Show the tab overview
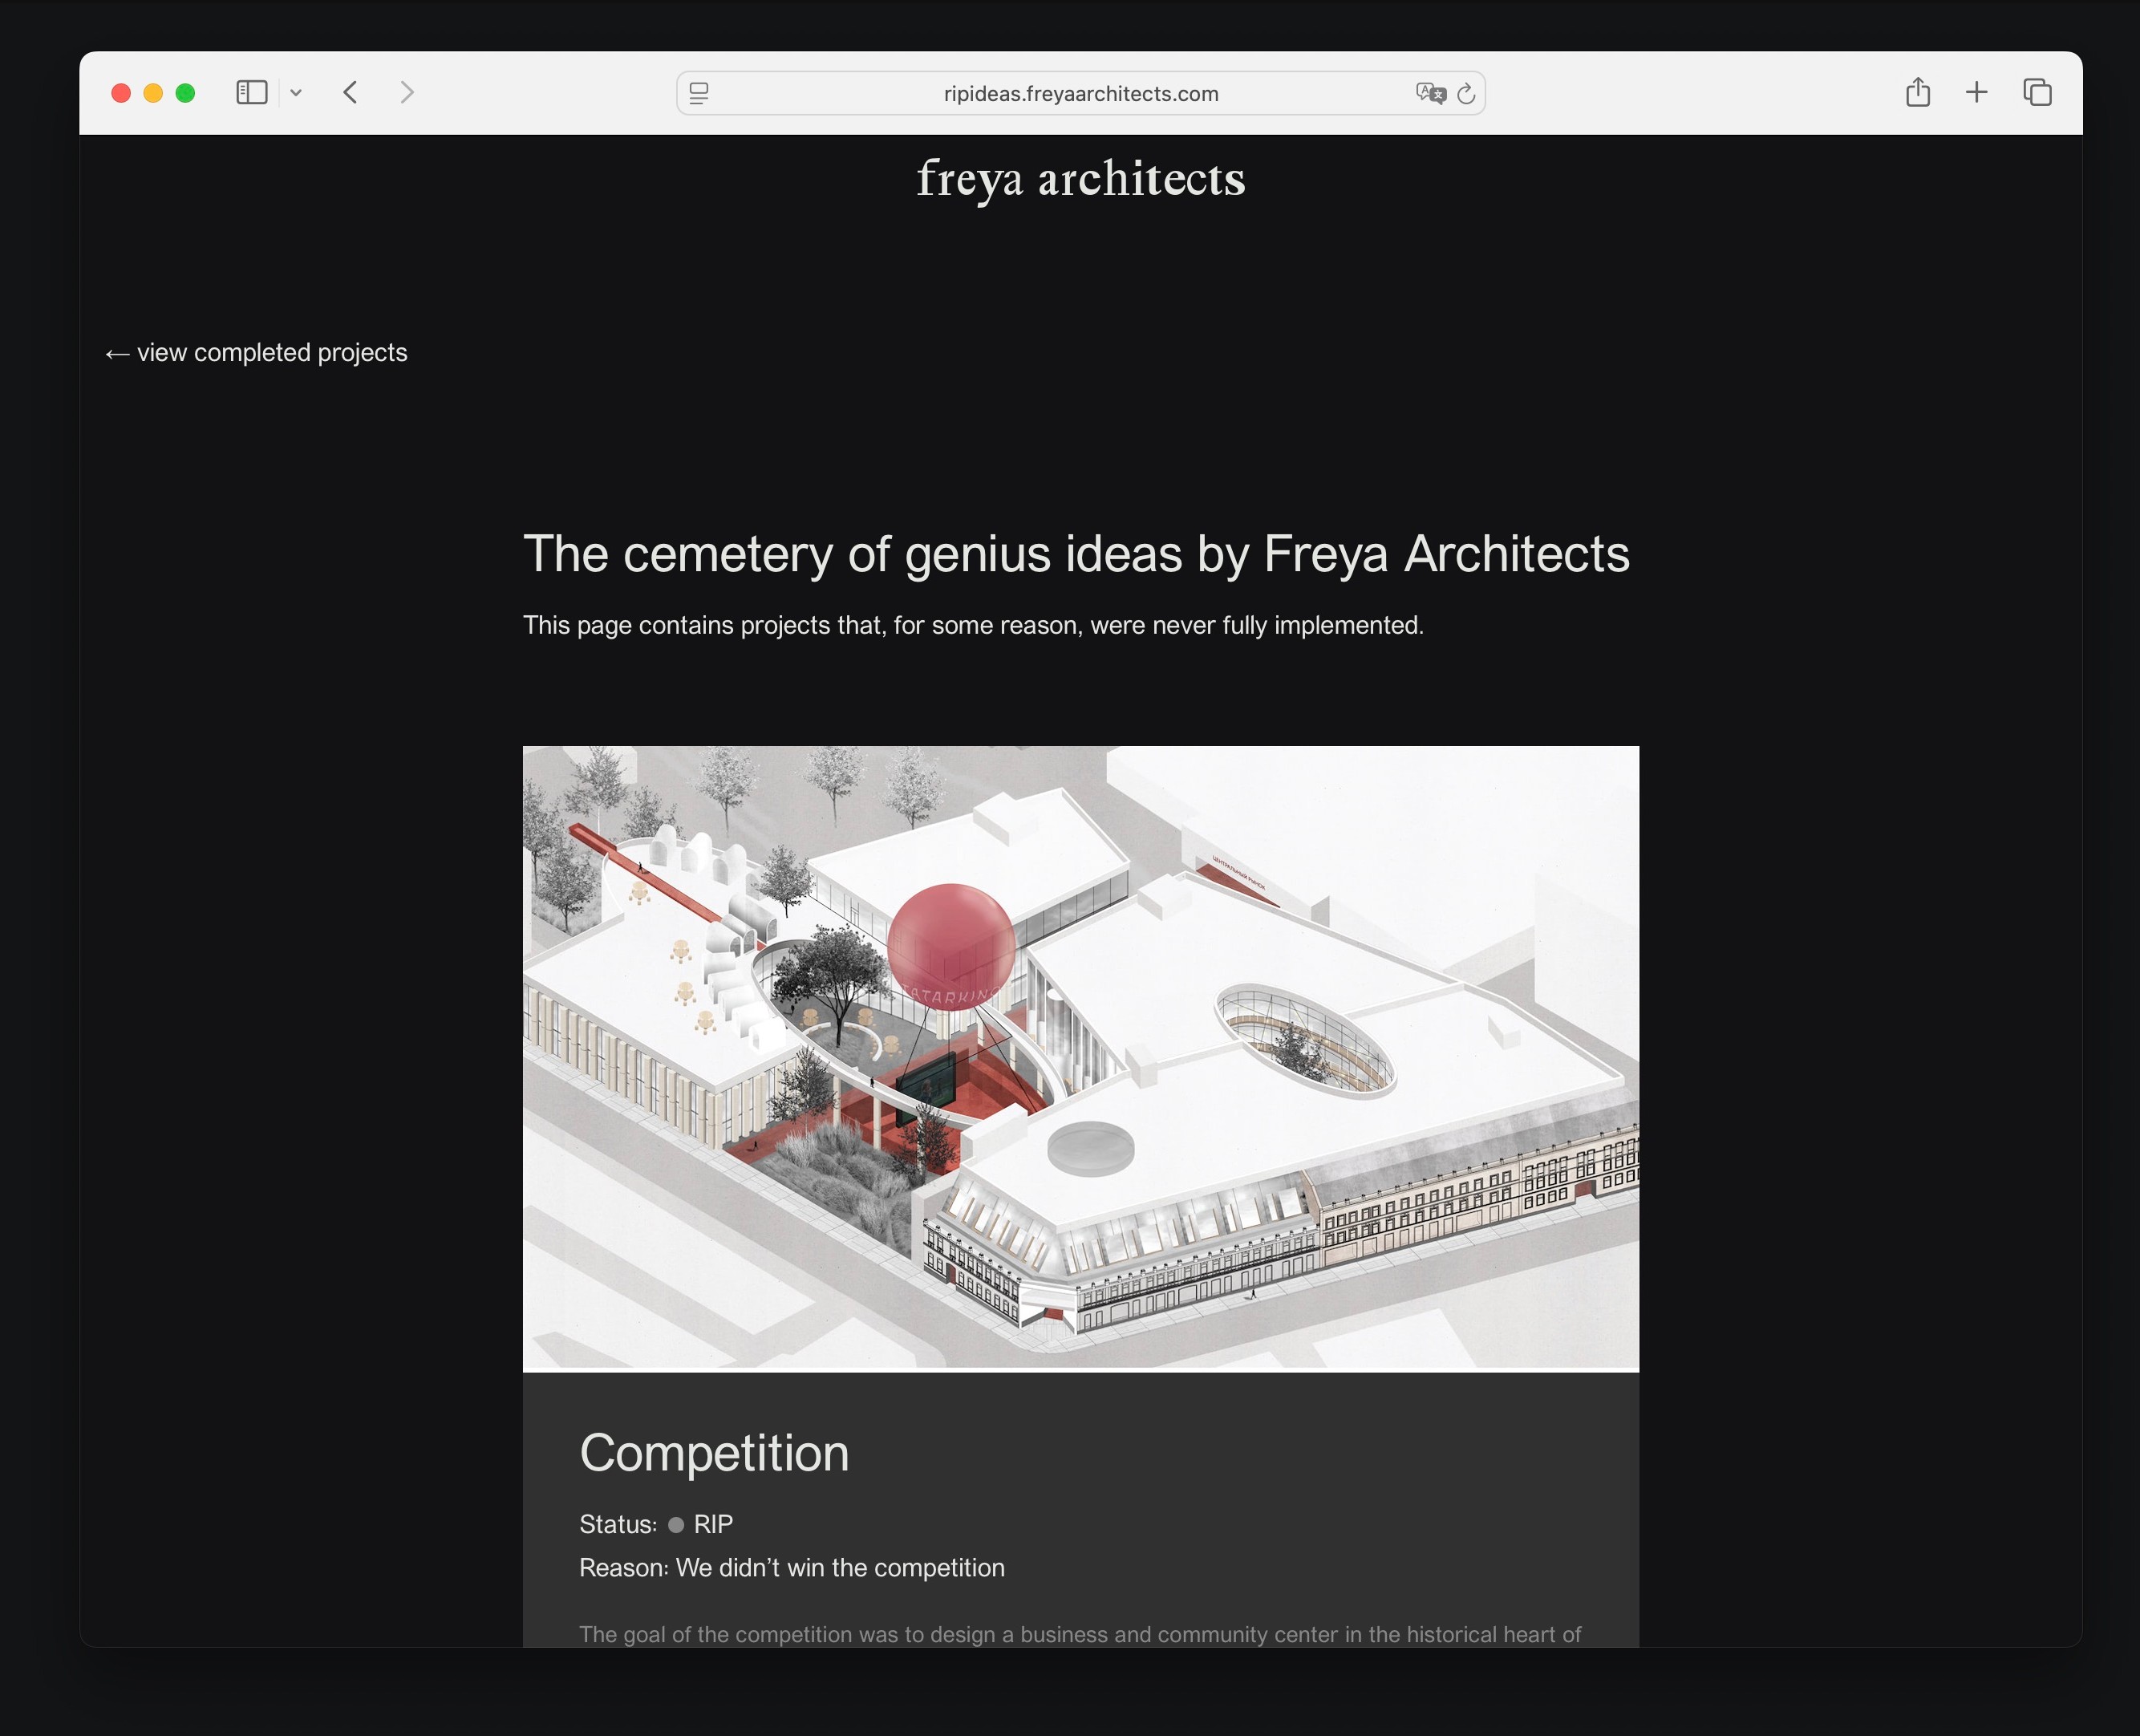2140x1736 pixels. coord(2037,93)
